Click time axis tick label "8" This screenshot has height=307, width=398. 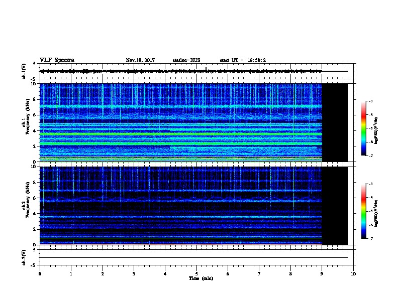290,274
